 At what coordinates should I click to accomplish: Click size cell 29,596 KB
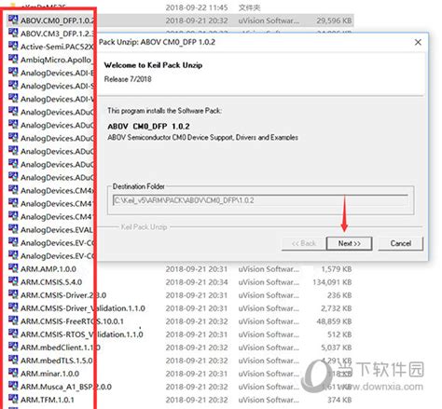(334, 20)
